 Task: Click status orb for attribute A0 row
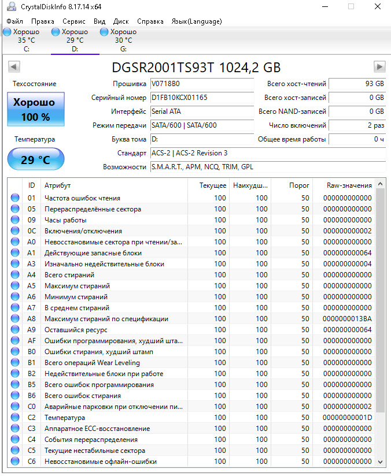coord(15,241)
